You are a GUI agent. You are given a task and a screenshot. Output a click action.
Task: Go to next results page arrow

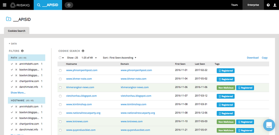click(96, 58)
